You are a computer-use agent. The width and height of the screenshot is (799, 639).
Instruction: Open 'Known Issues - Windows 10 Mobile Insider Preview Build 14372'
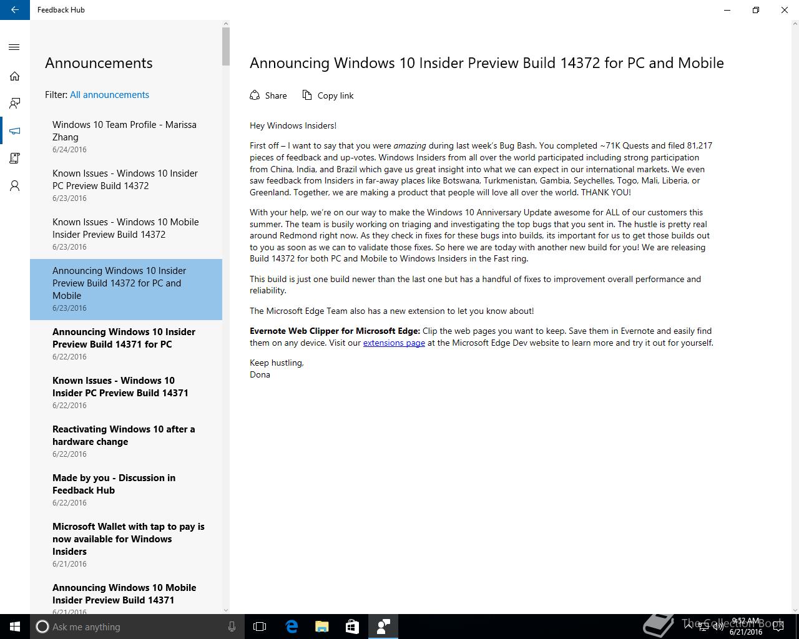click(x=126, y=235)
